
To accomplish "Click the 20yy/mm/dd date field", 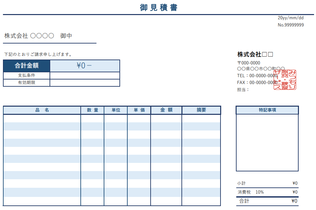I will coord(290,18).
